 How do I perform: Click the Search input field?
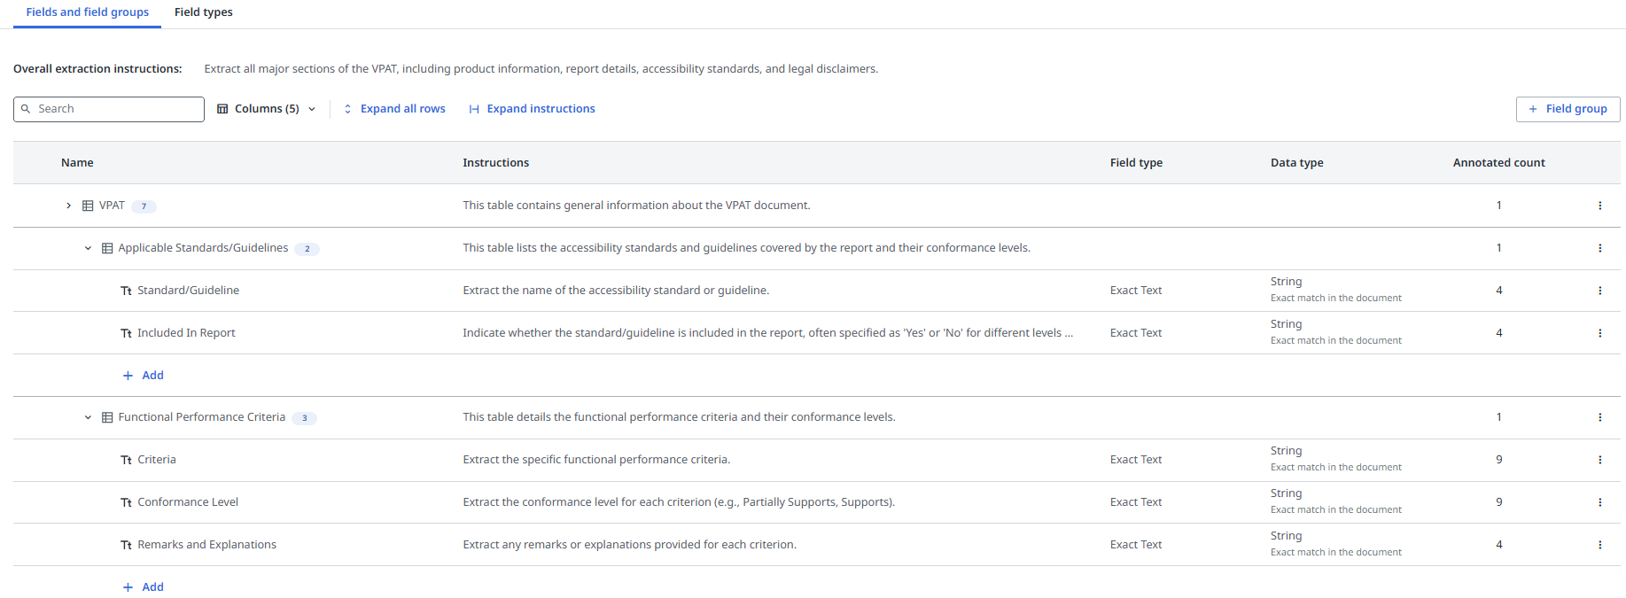click(x=115, y=109)
